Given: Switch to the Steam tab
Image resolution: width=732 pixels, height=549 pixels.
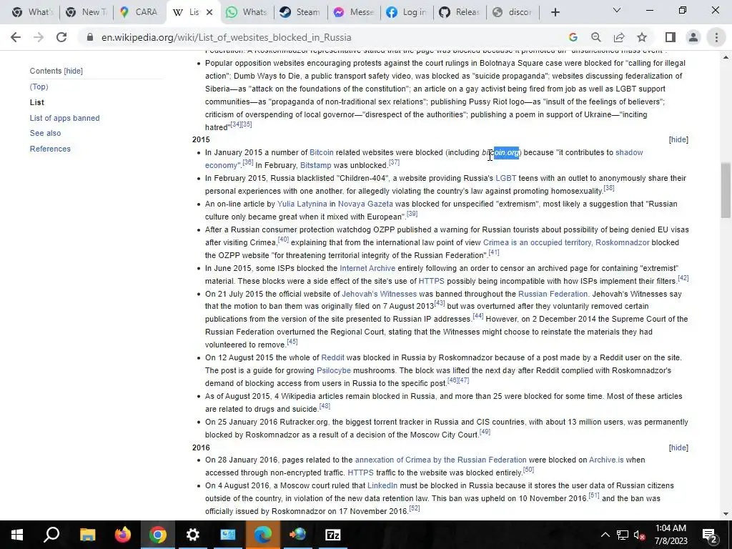Looking at the screenshot, I should 300,12.
